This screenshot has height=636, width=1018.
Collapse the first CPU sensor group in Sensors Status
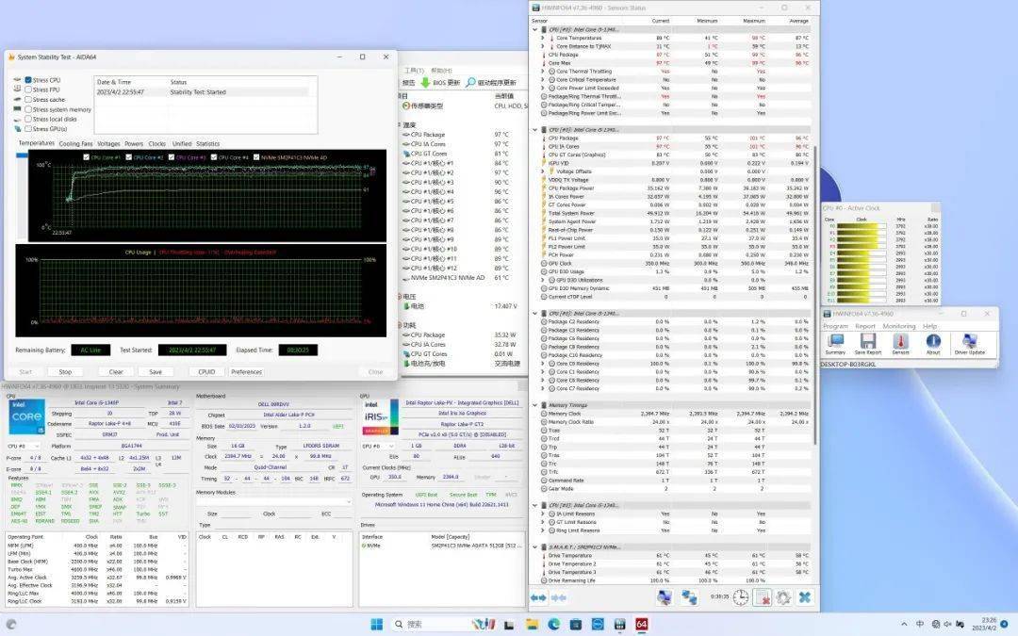(x=535, y=29)
